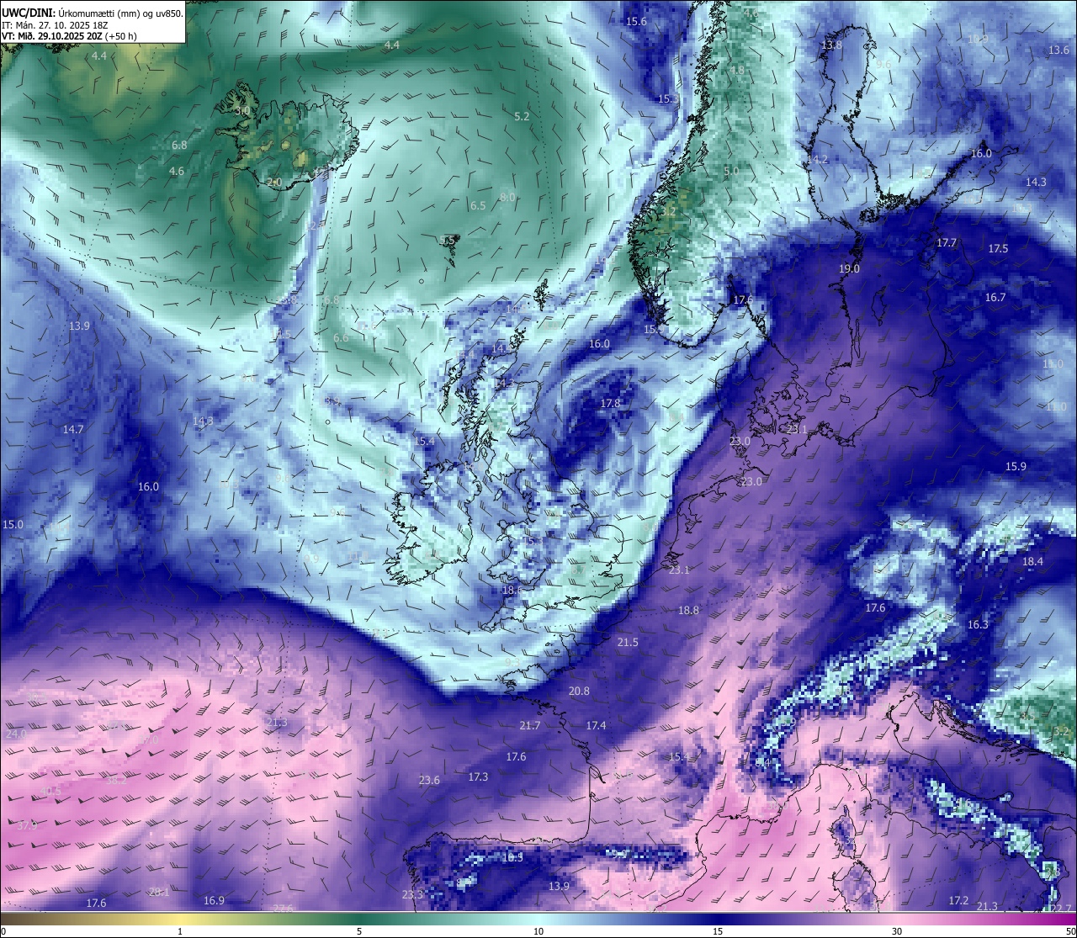Click the 17.4 value label

click(596, 726)
